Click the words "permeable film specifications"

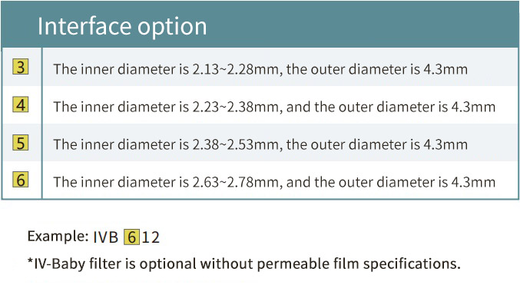(359, 264)
